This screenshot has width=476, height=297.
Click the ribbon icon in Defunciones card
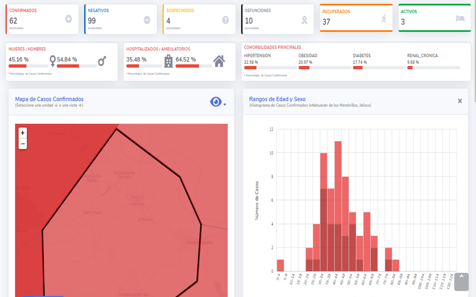pos(304,20)
